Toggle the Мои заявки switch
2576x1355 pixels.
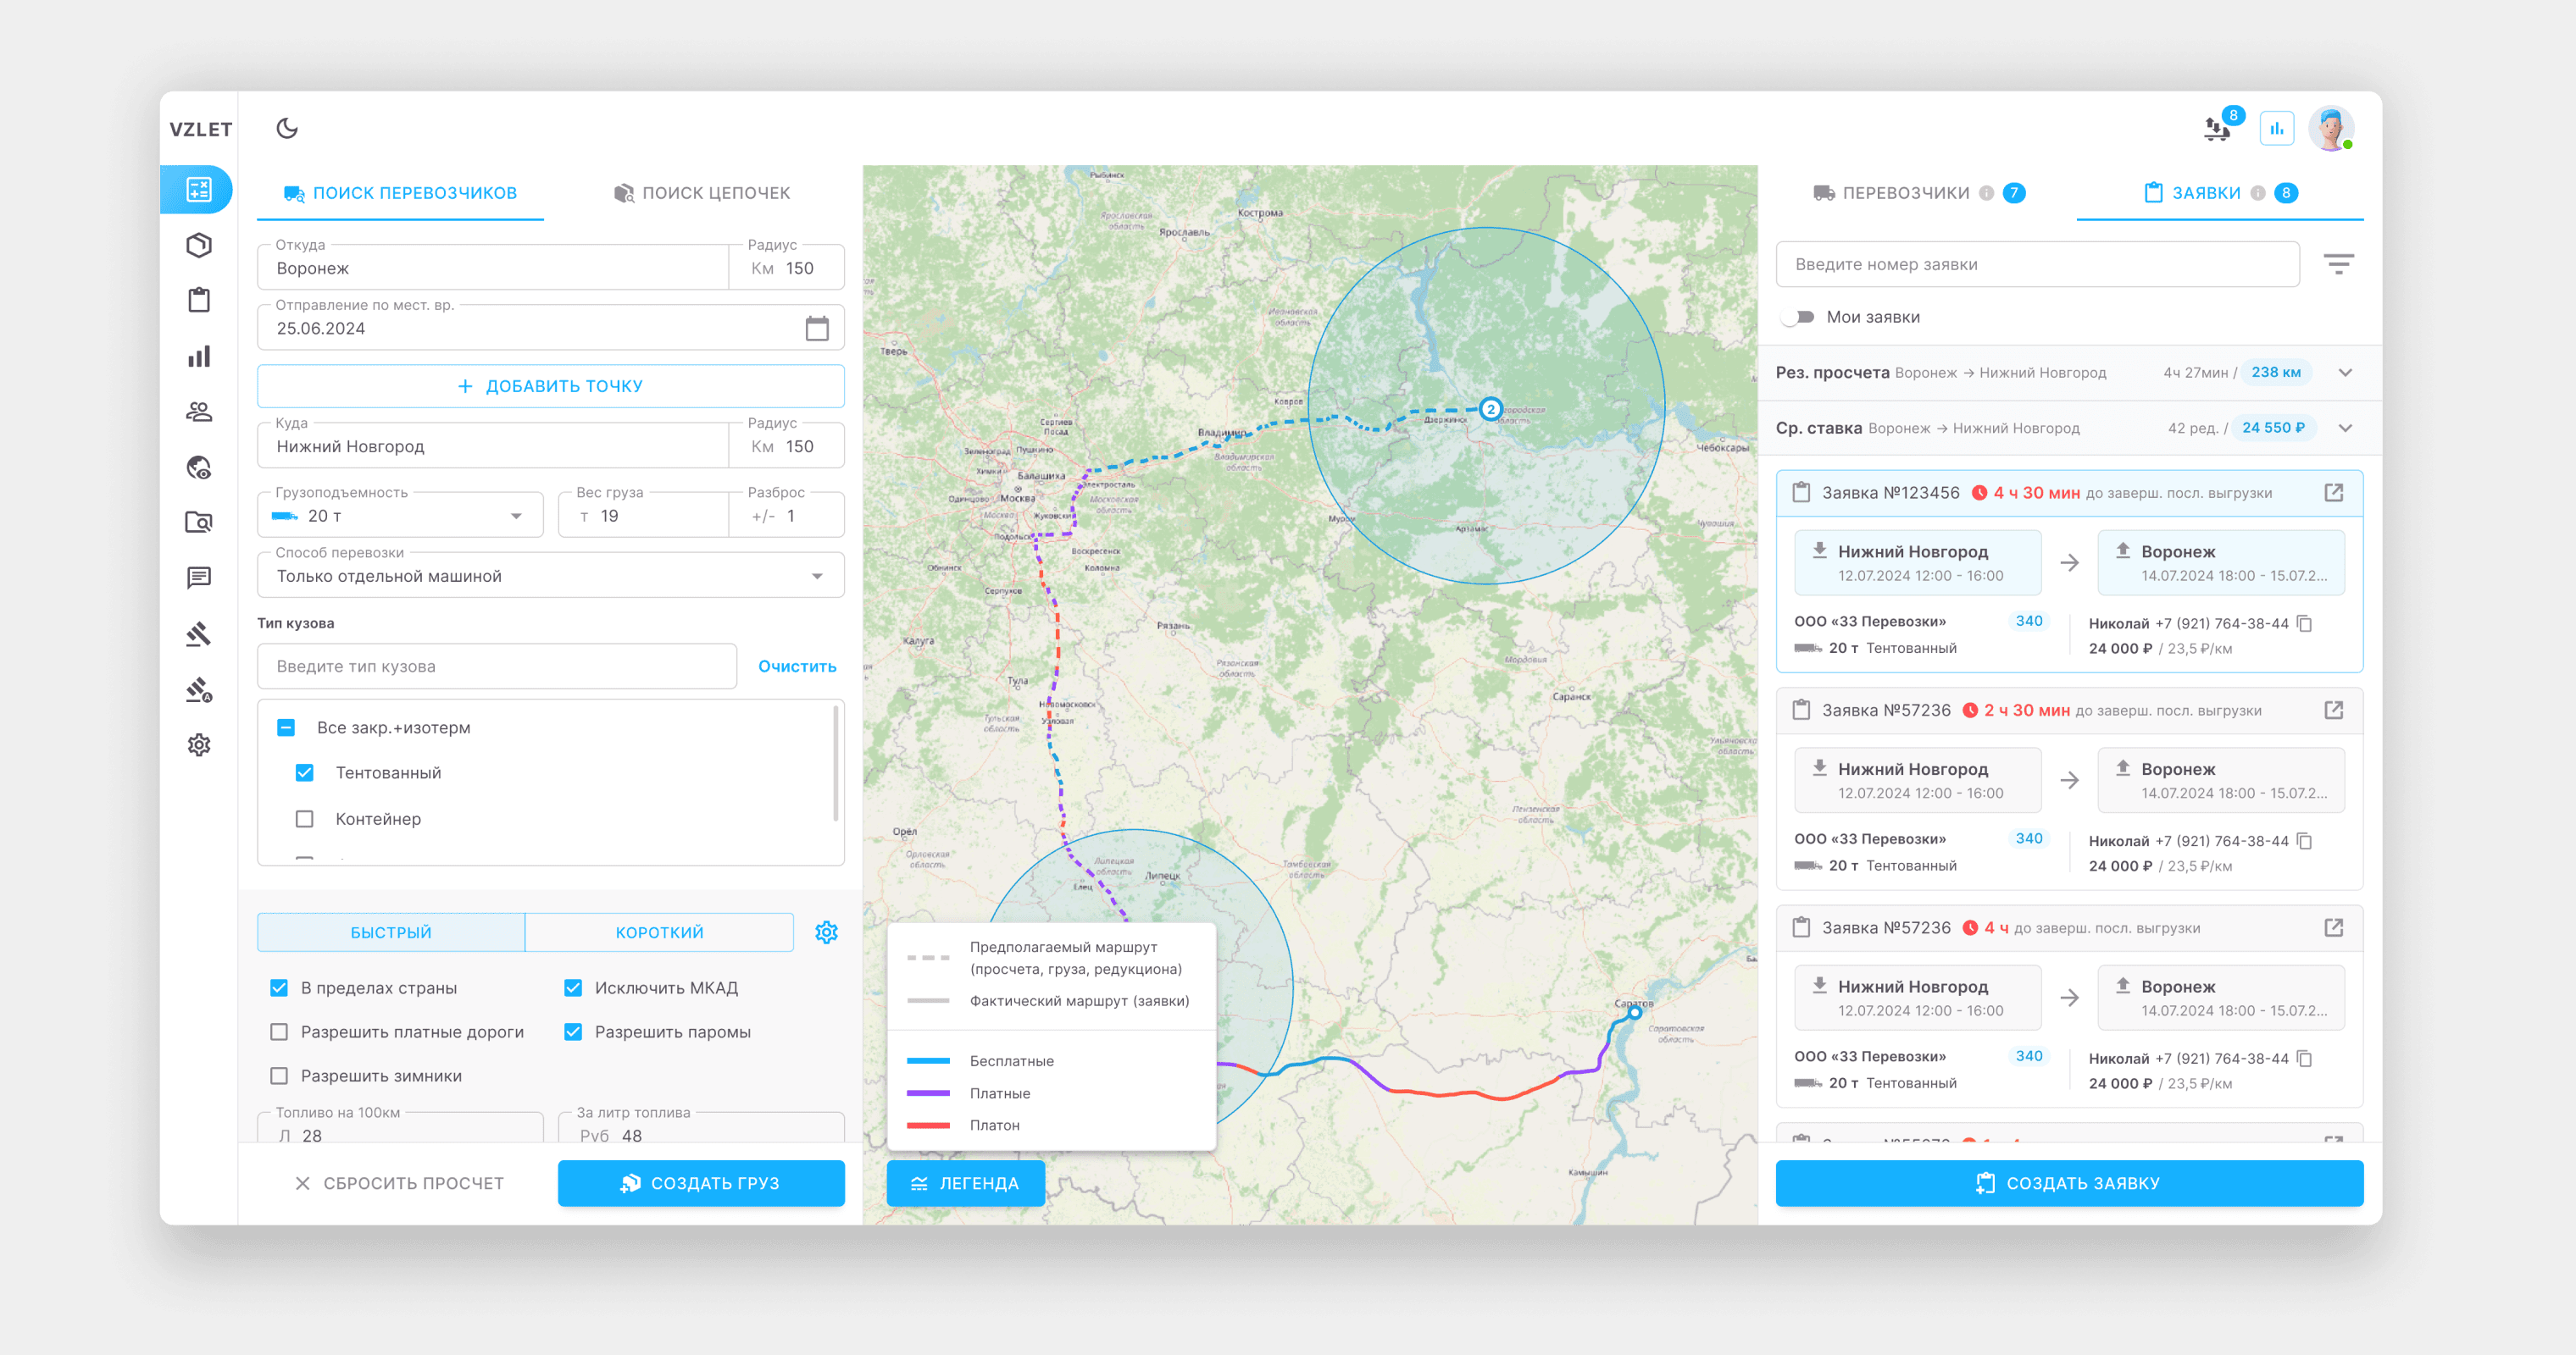(x=1798, y=317)
